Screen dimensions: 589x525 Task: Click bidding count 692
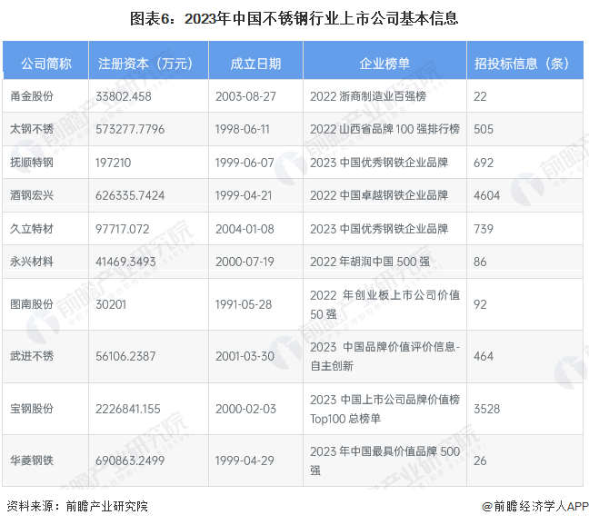[484, 163]
